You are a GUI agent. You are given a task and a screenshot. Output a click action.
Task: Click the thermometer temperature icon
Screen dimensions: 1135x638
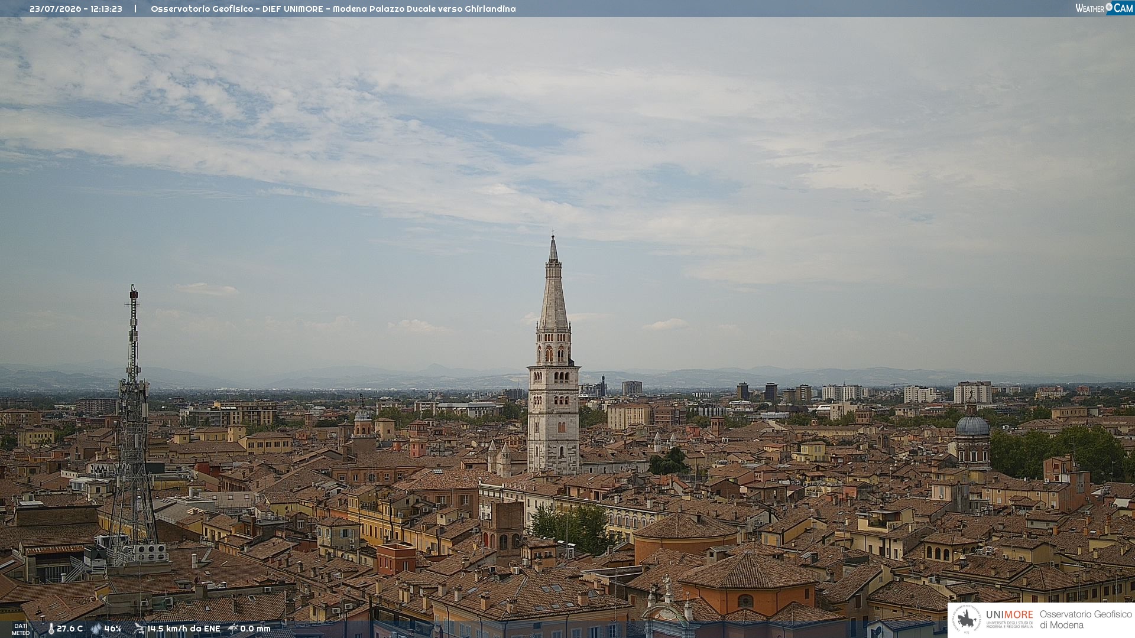coord(51,629)
